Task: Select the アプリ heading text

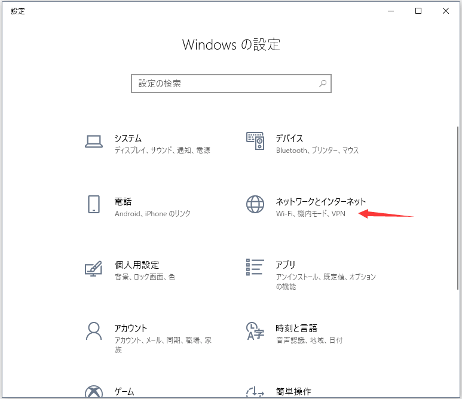Action: [286, 265]
